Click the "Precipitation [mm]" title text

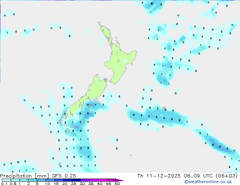click(25, 176)
